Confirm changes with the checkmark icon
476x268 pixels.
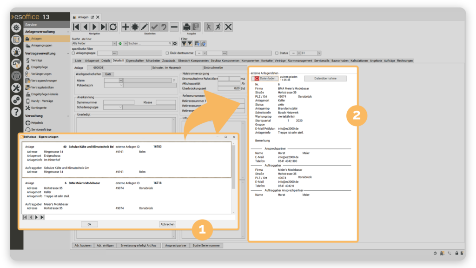[x=154, y=27]
